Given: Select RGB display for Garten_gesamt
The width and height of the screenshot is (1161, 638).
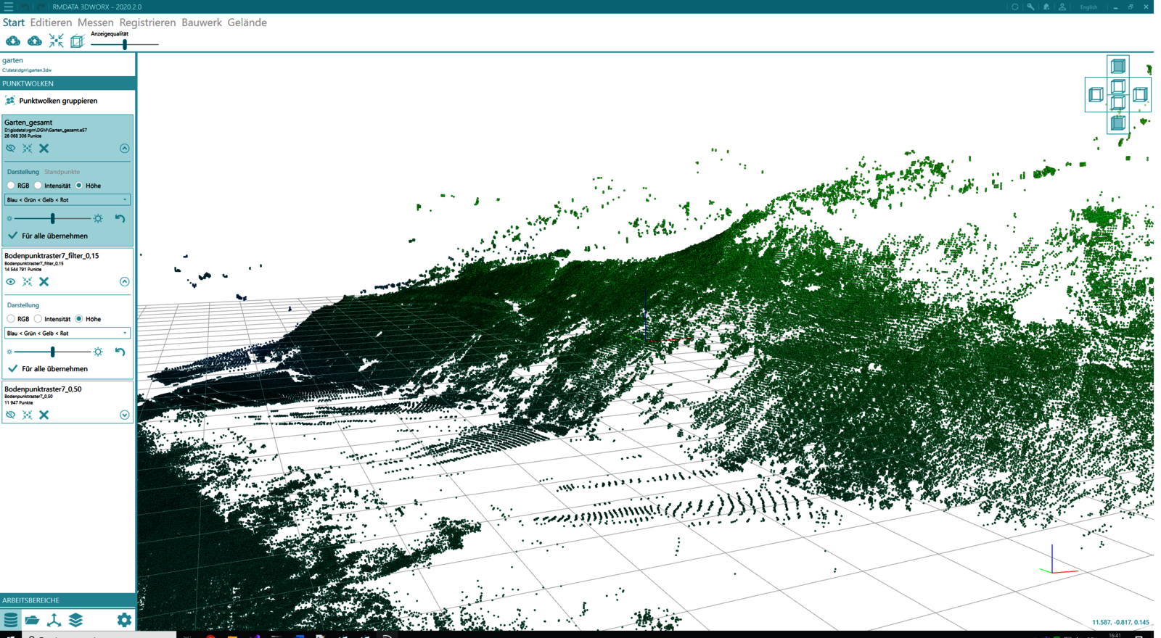Looking at the screenshot, I should (x=11, y=186).
